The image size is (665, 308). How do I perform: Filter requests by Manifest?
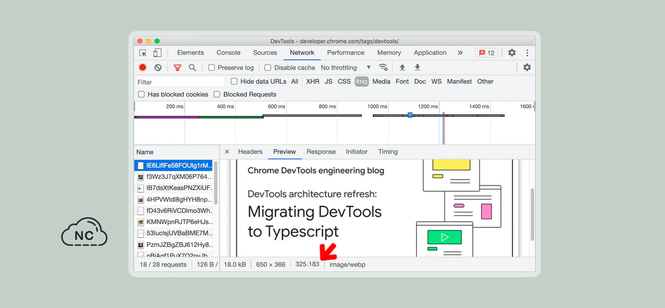(x=459, y=81)
